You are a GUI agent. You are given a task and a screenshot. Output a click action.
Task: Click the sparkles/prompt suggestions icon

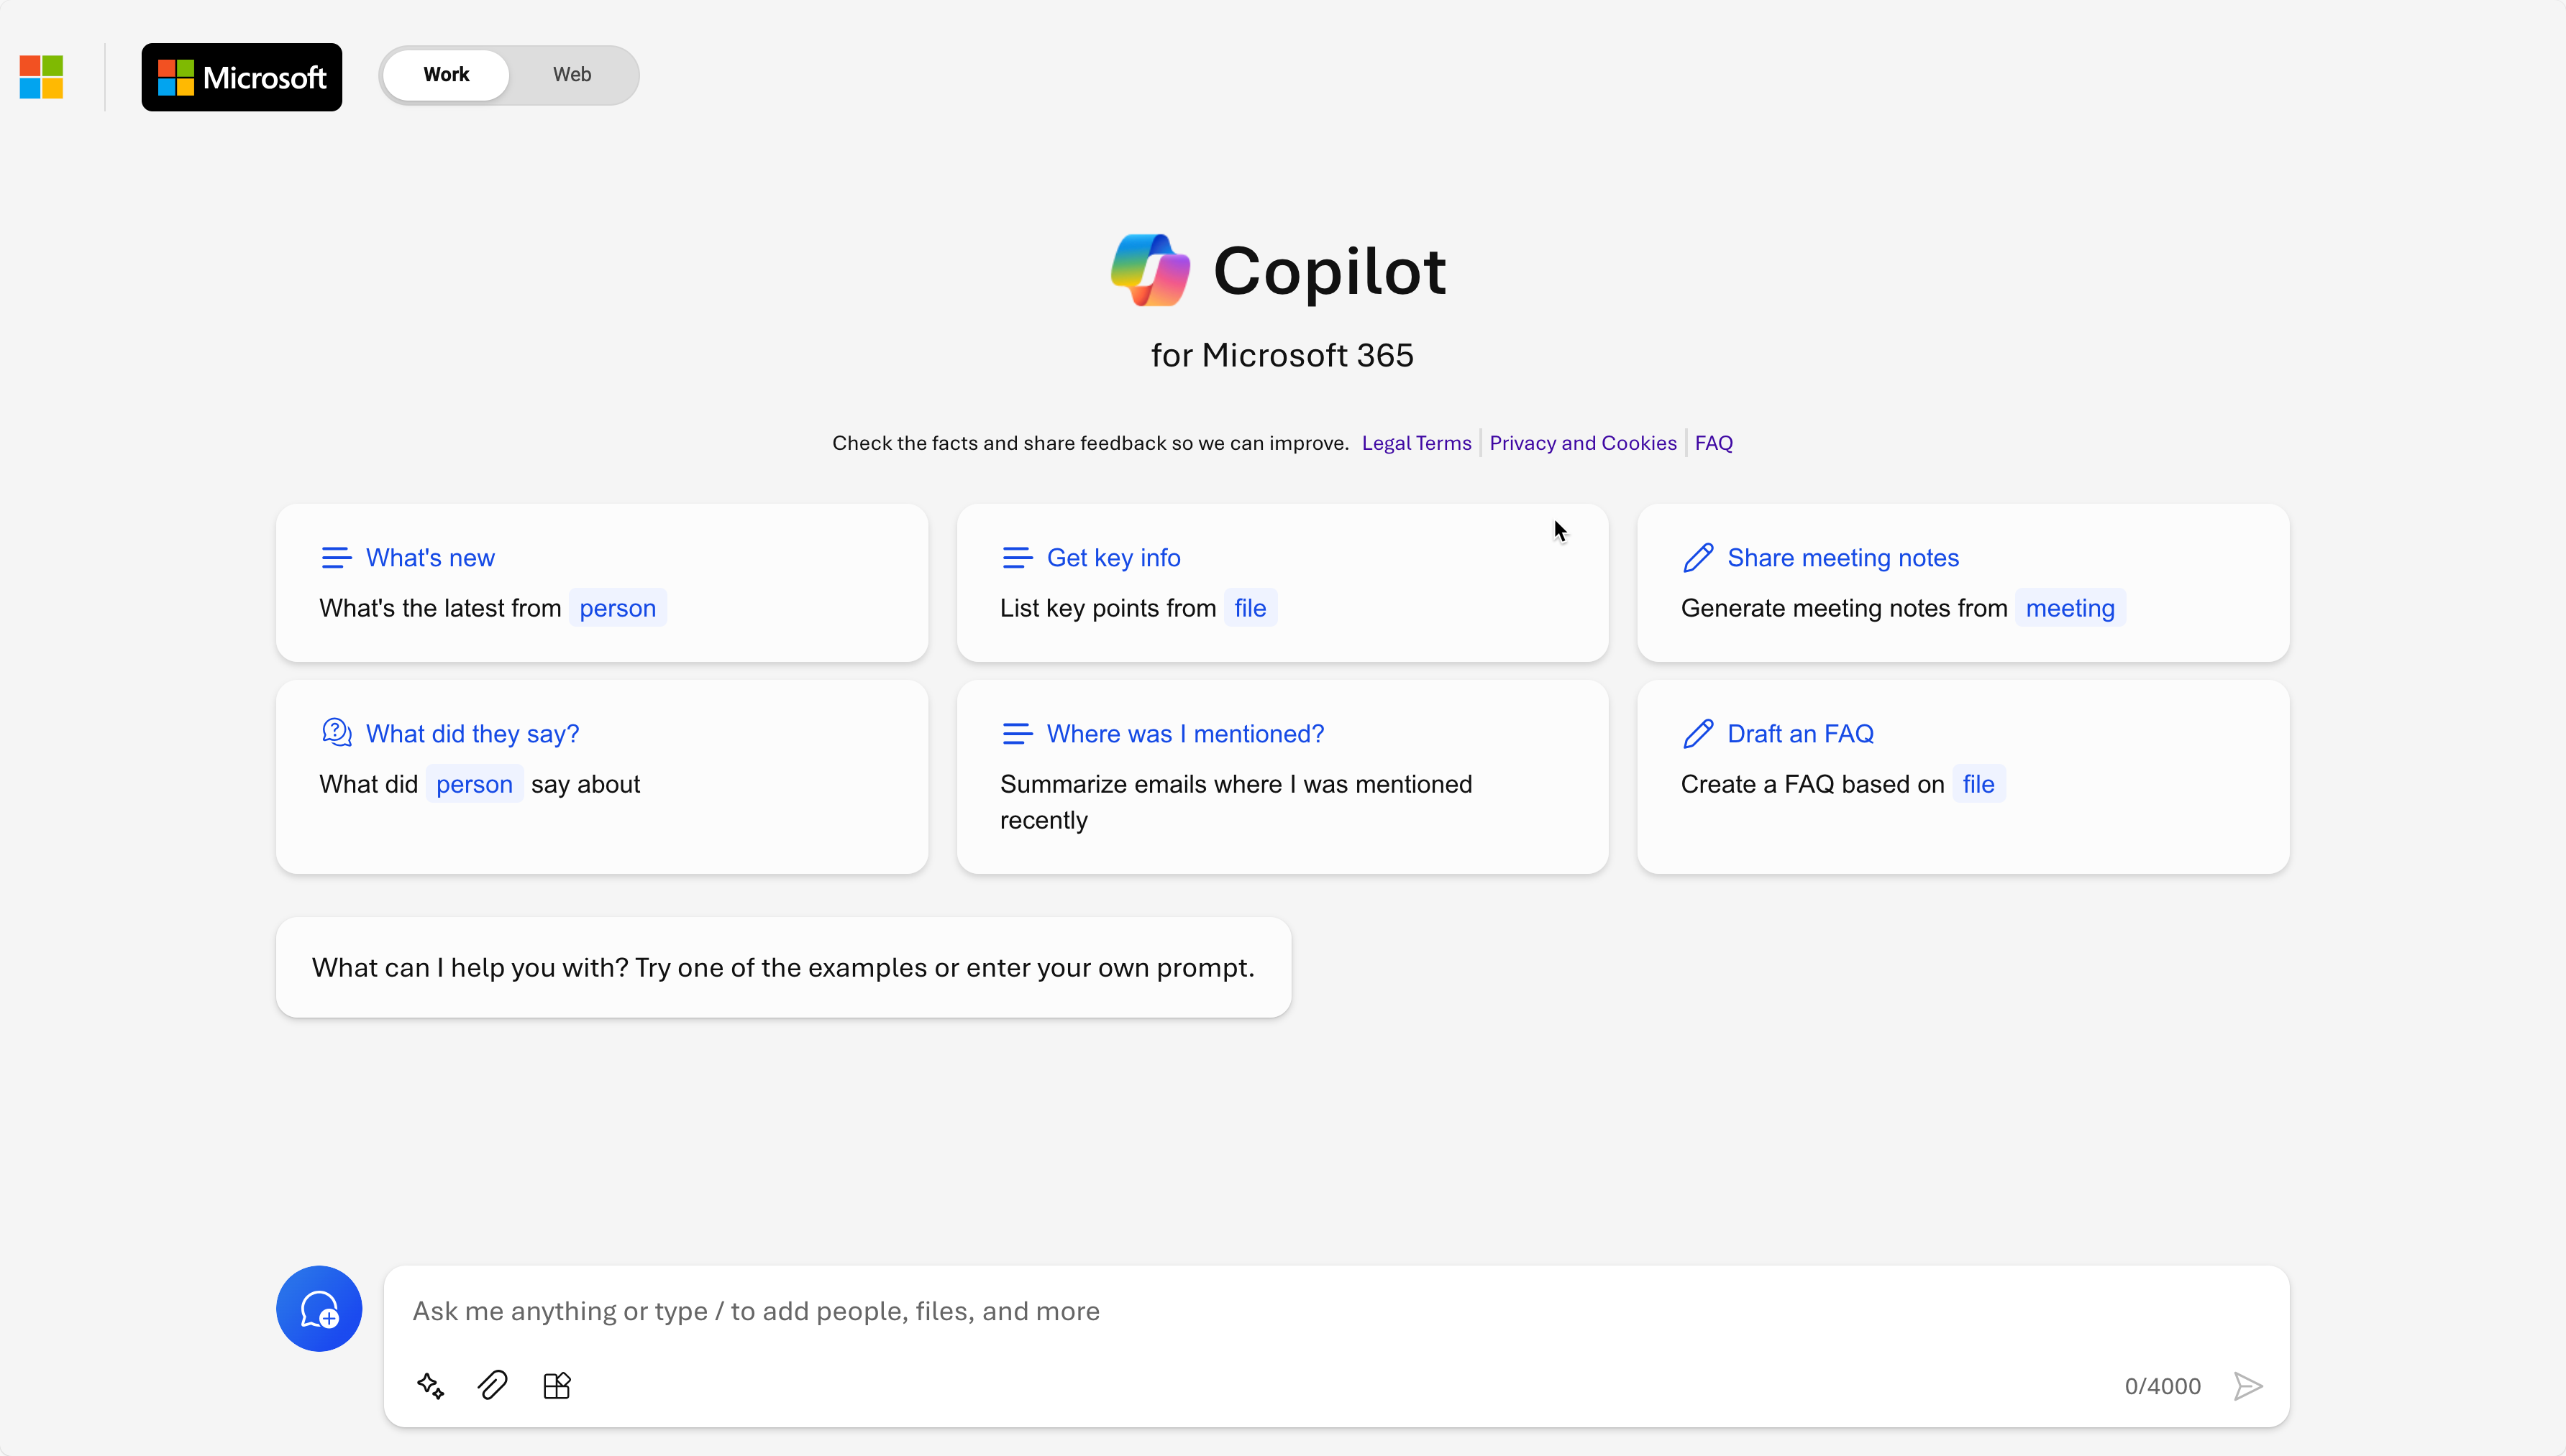430,1386
